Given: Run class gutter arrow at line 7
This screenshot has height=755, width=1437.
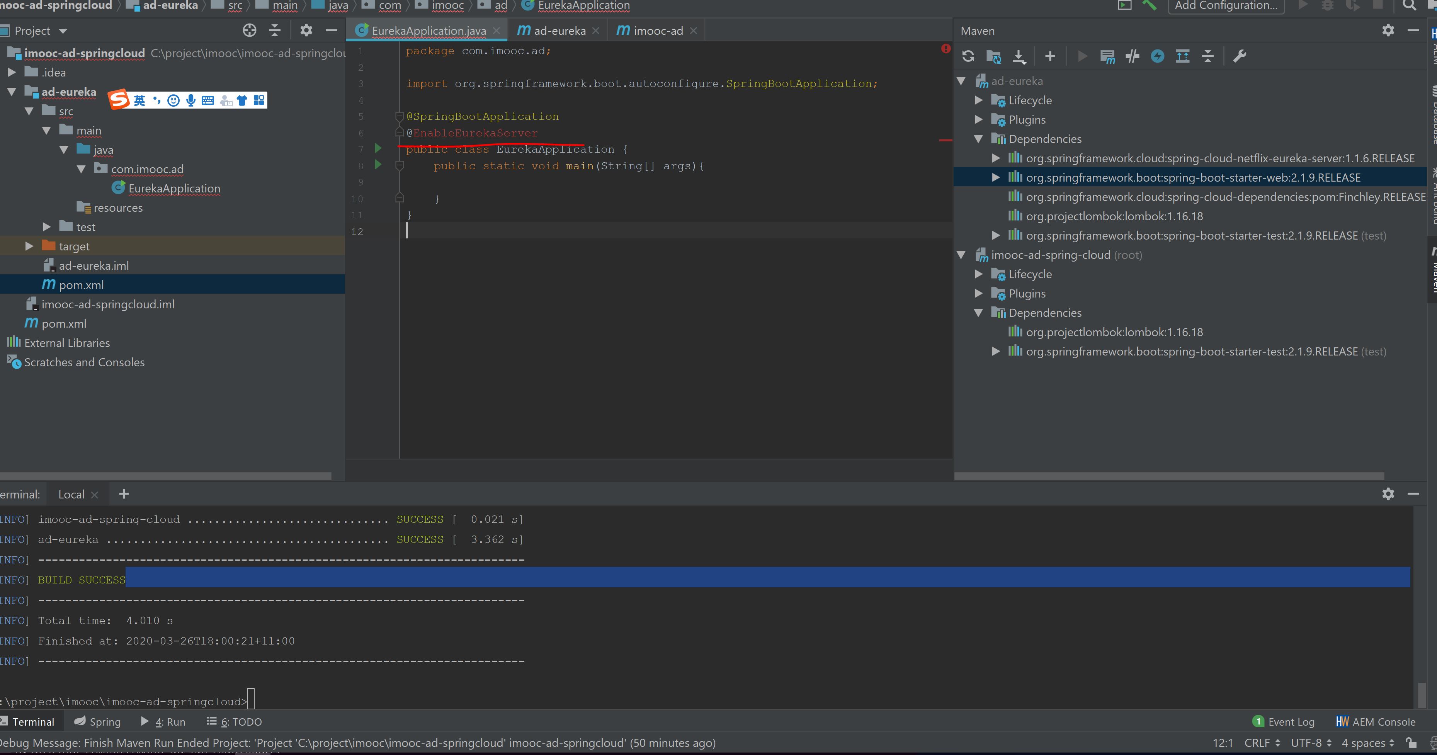Looking at the screenshot, I should (x=378, y=148).
